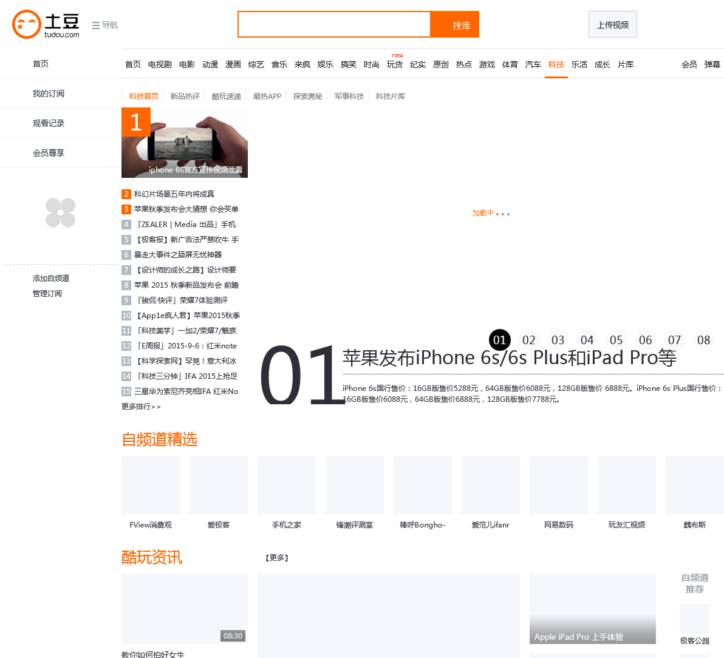Switch carousel to slide 08

point(703,340)
